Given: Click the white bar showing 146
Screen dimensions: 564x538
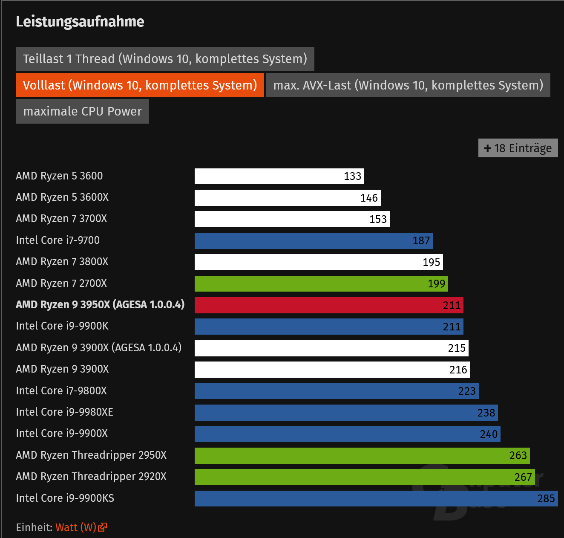Looking at the screenshot, I should 288,198.
